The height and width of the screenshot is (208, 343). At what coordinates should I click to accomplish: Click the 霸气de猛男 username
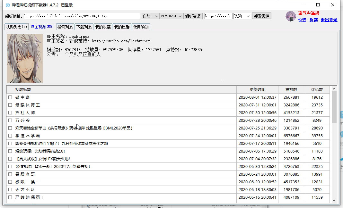click(x=309, y=13)
